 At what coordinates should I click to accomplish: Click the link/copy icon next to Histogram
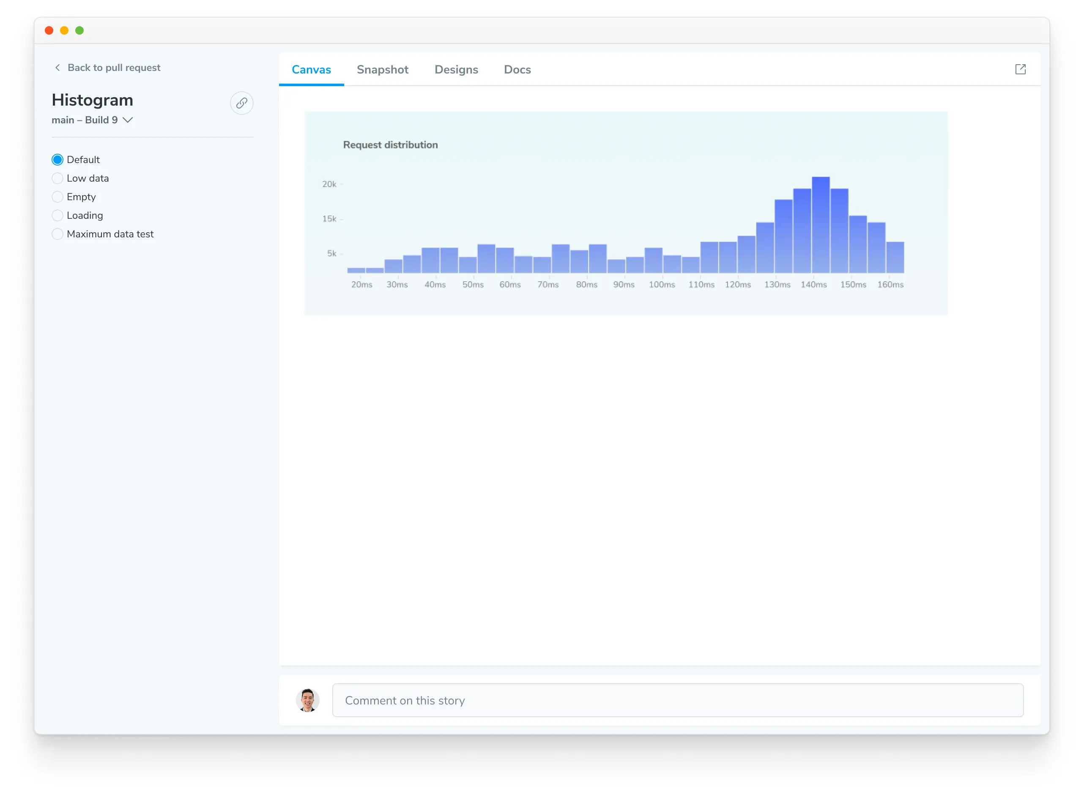point(241,103)
